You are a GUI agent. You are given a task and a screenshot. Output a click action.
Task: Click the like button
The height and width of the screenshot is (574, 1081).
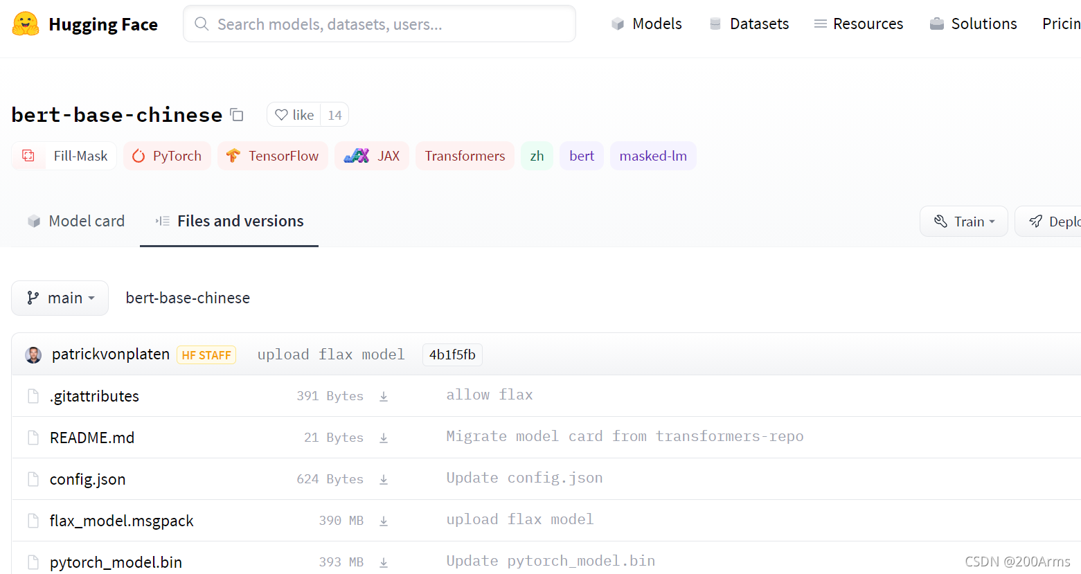tap(294, 115)
